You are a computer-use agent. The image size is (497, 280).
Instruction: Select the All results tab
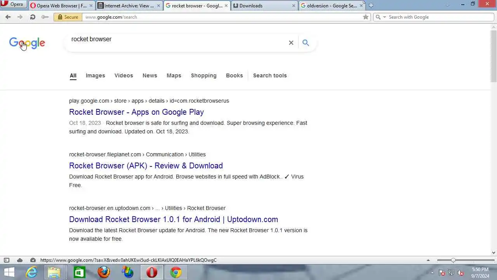point(73,75)
